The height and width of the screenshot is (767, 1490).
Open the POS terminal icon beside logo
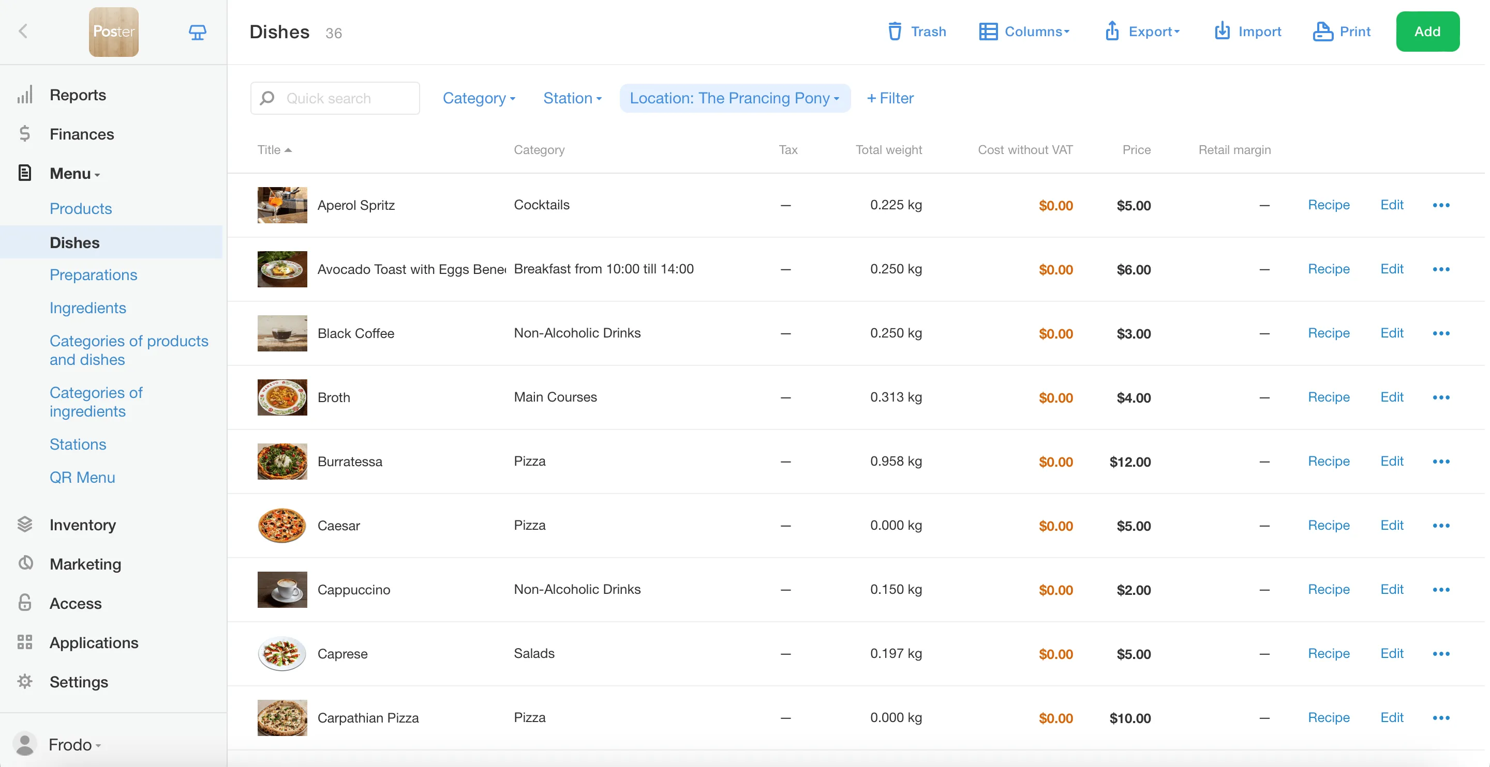(197, 32)
